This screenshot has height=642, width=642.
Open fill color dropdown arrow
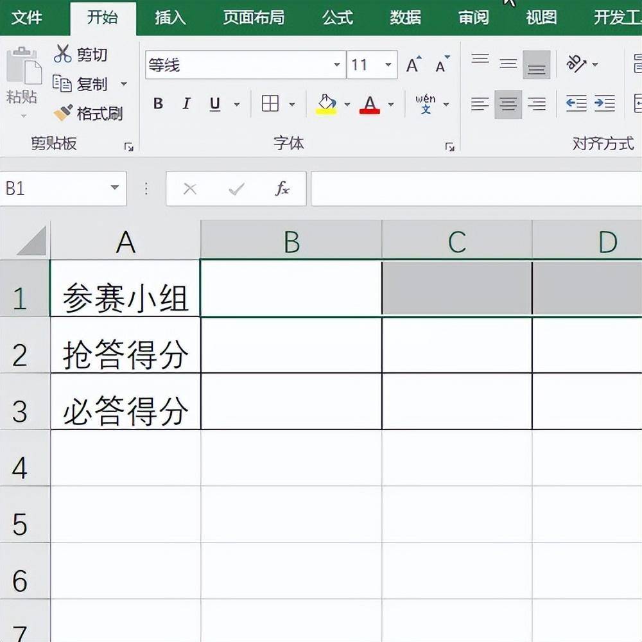click(x=347, y=104)
